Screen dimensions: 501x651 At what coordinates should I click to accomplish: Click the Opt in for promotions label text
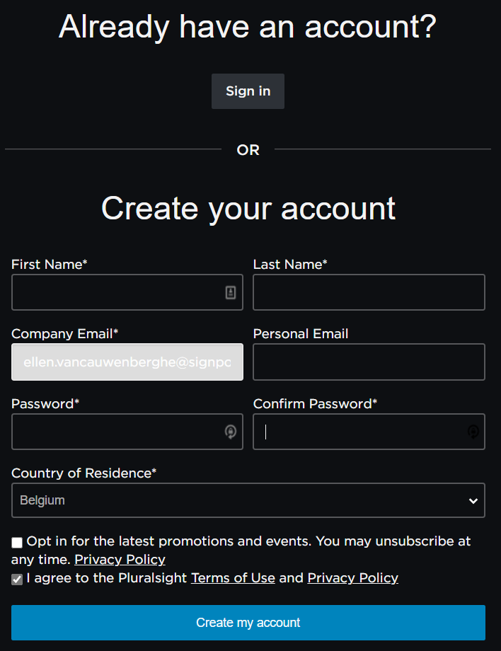coord(241,550)
